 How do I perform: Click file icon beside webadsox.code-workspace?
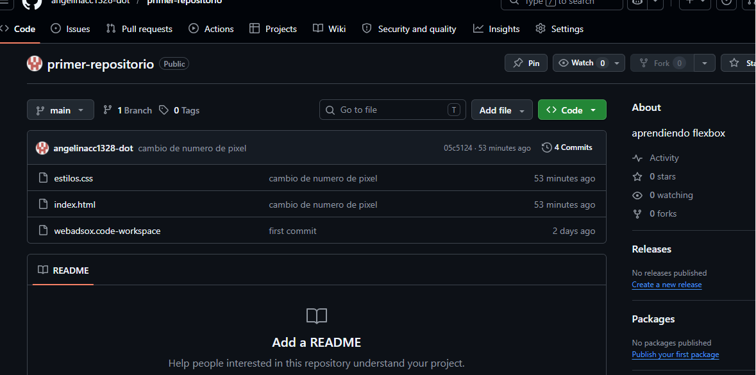point(44,230)
